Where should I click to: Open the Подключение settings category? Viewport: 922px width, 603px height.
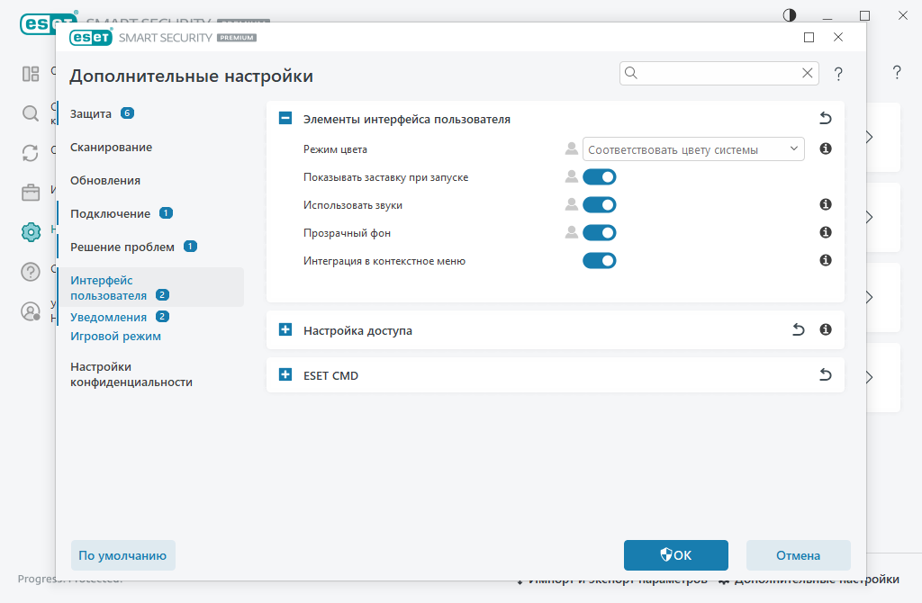tap(111, 213)
